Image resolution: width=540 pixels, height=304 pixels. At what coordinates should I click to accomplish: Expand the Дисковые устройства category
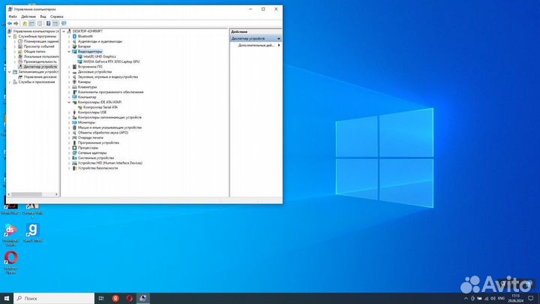pyautogui.click(x=69, y=72)
